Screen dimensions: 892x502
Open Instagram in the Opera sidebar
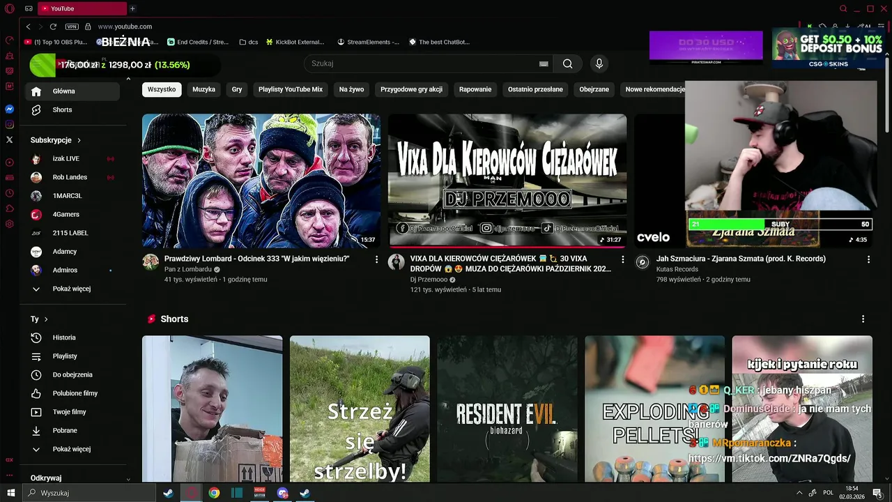(x=10, y=125)
